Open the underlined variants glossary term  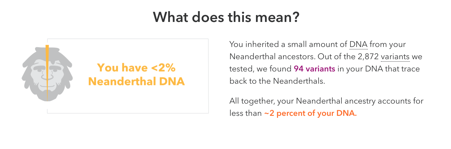(x=395, y=57)
